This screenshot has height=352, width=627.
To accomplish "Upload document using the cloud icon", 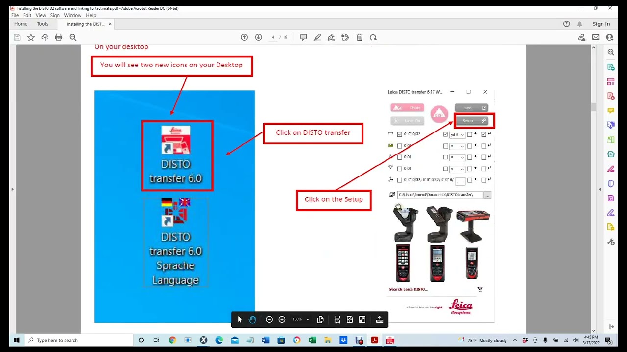I will 45,37.
